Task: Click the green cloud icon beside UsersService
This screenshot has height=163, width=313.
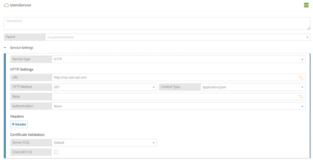Action: pos(6,5)
